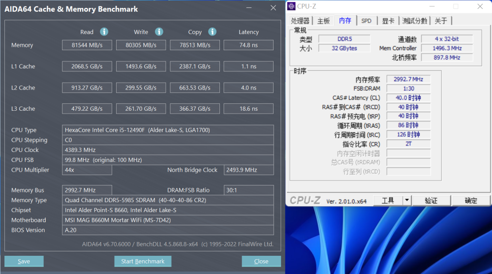Close the CPU-Z window
This screenshot has height=274, width=492.
(x=480, y=6)
